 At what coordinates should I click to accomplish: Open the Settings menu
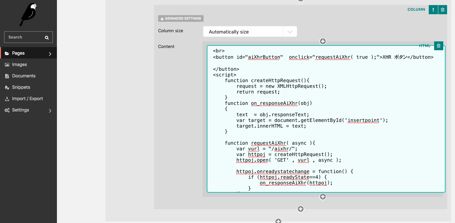pyautogui.click(x=28, y=110)
